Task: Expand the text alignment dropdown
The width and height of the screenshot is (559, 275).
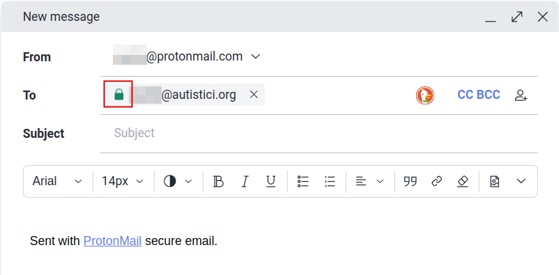Action: point(369,181)
